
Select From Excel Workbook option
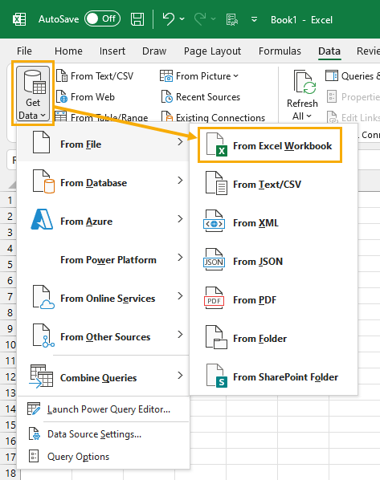pyautogui.click(x=270, y=145)
